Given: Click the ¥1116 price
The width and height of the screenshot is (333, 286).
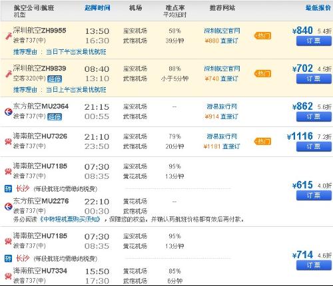Looking at the screenshot, I should point(300,136).
